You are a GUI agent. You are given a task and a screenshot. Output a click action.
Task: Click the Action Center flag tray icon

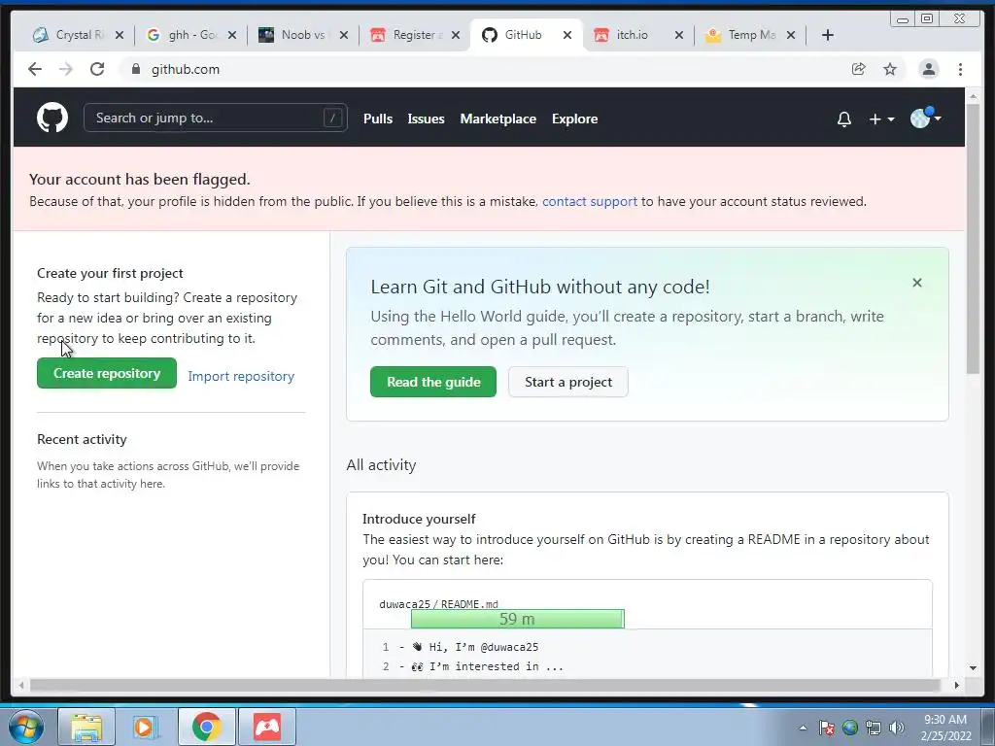click(x=827, y=728)
